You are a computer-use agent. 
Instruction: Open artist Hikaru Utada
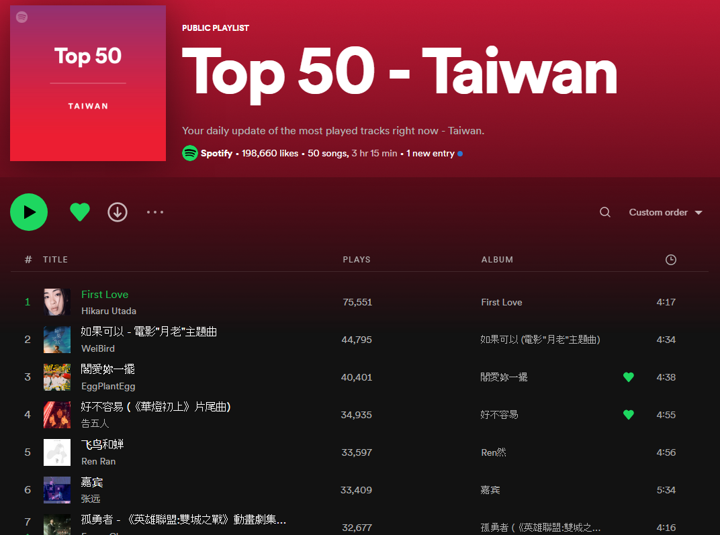[109, 311]
